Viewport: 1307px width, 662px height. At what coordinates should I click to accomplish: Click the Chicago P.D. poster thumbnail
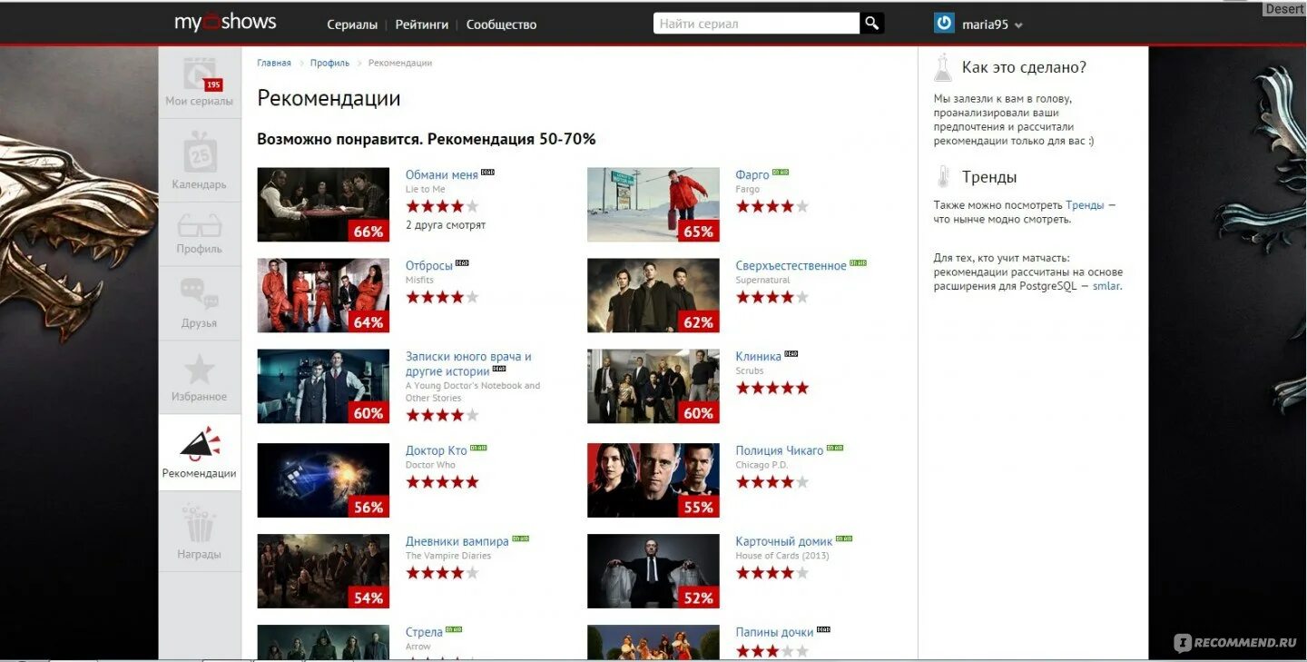click(653, 480)
